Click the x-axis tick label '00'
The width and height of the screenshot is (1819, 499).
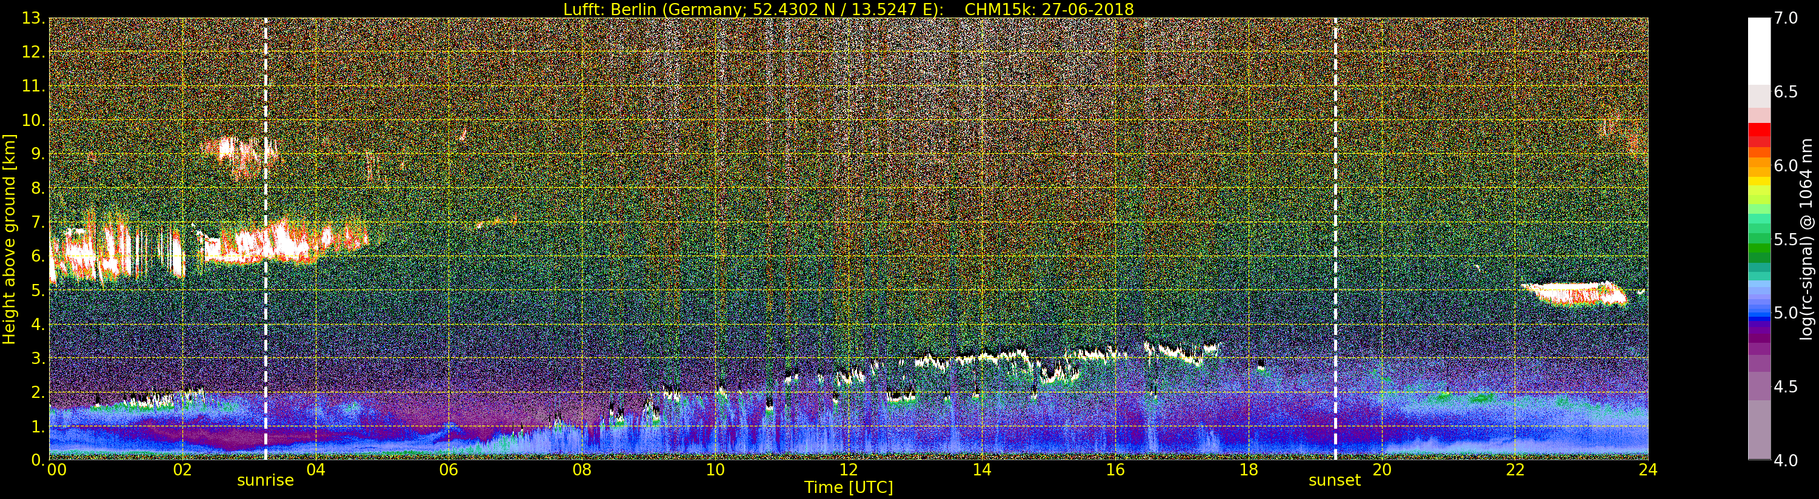tap(56, 470)
